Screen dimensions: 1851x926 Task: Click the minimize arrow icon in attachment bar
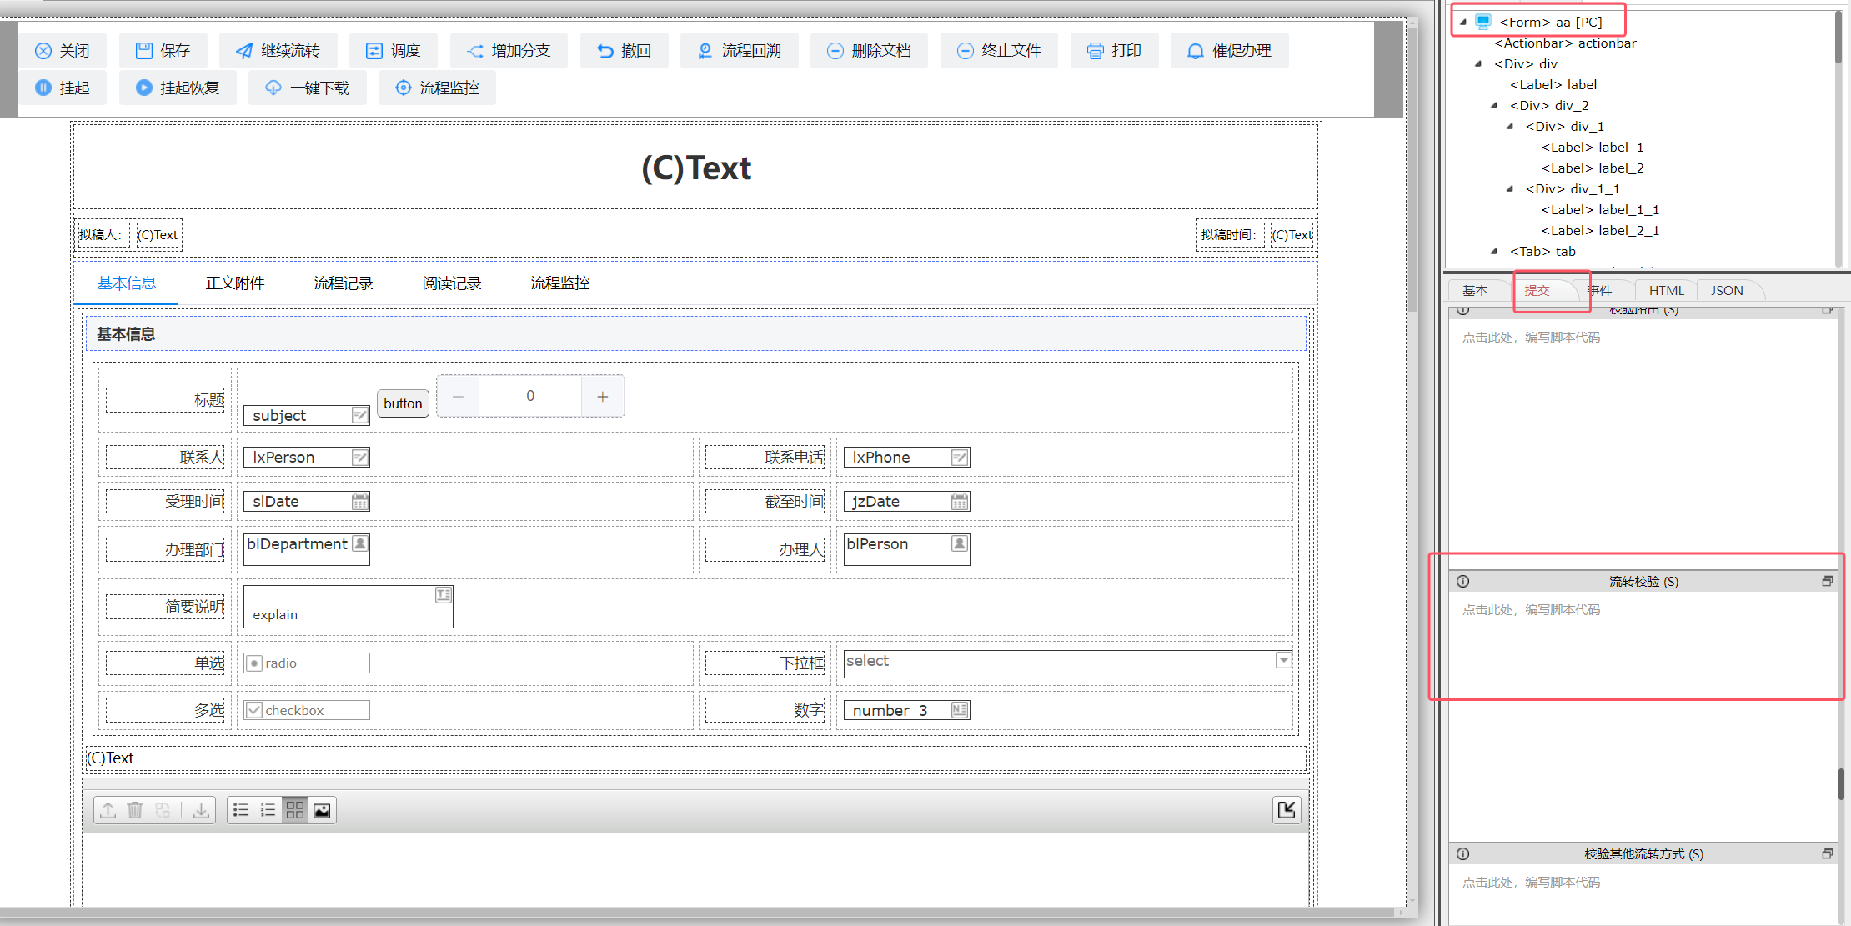(x=1287, y=810)
